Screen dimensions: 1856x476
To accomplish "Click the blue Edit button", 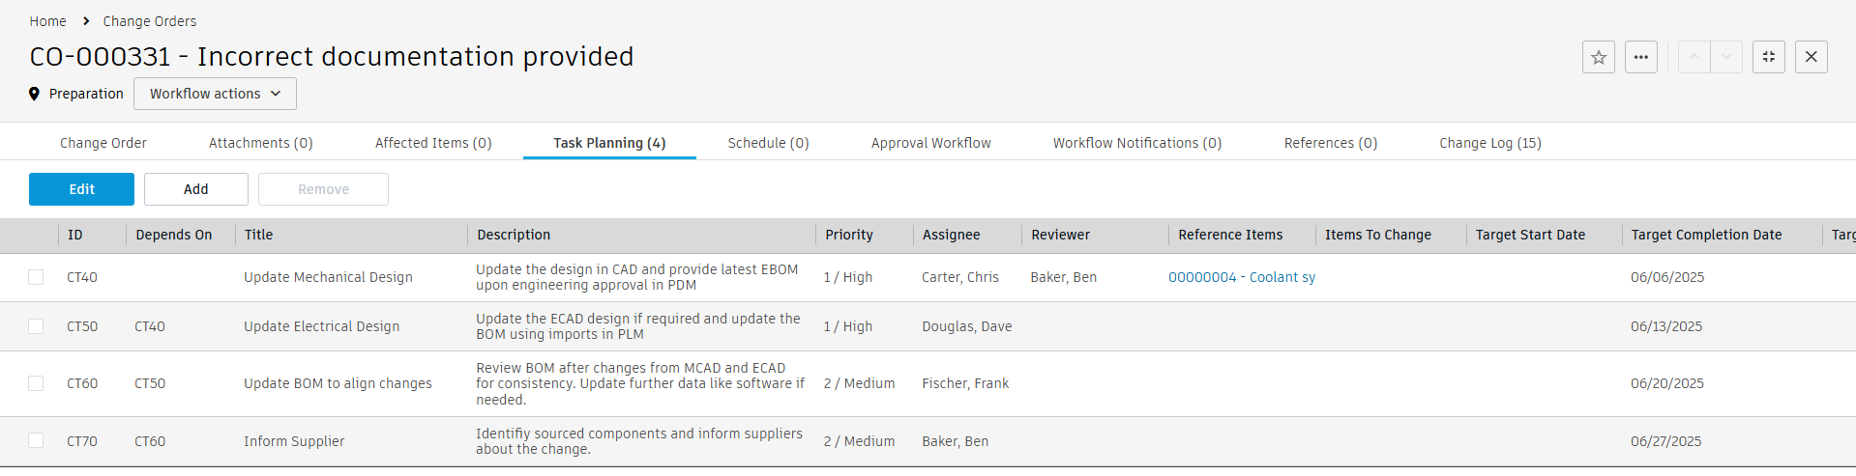I will coord(81,189).
